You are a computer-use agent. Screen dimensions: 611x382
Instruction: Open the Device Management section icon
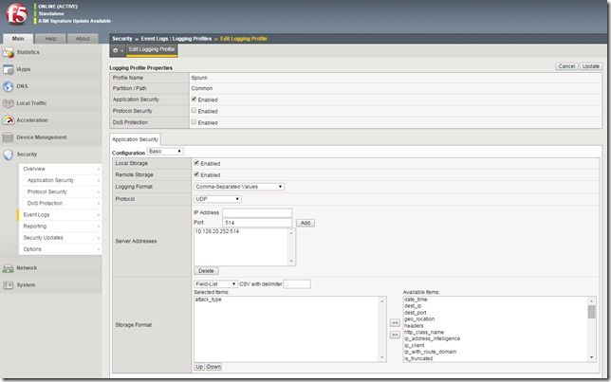(9, 137)
